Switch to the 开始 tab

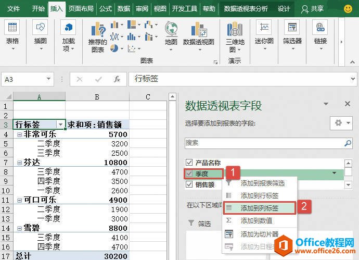tap(38, 9)
